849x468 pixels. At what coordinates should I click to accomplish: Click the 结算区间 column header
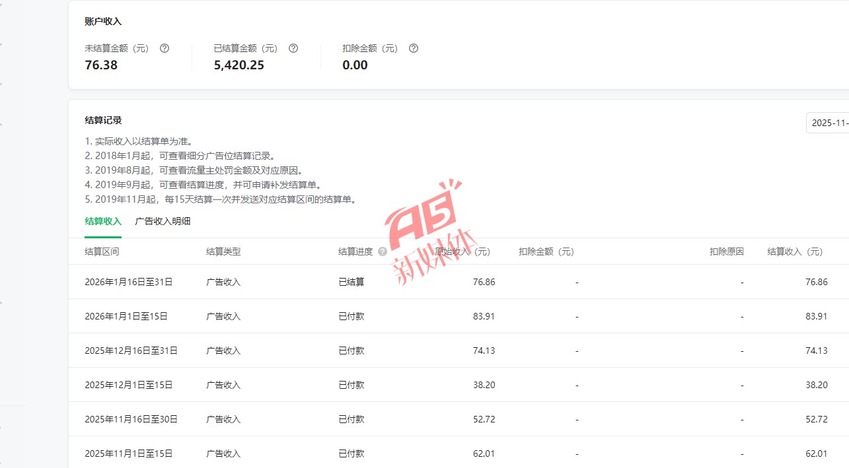(x=102, y=251)
